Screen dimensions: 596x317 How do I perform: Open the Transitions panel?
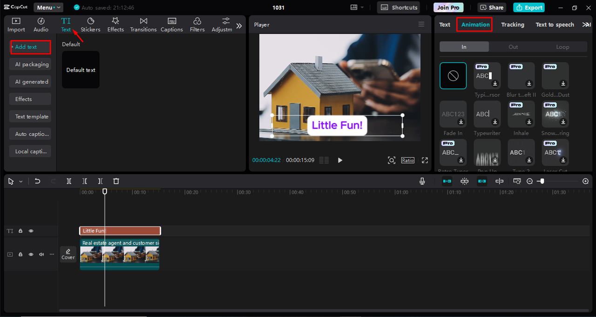click(143, 25)
